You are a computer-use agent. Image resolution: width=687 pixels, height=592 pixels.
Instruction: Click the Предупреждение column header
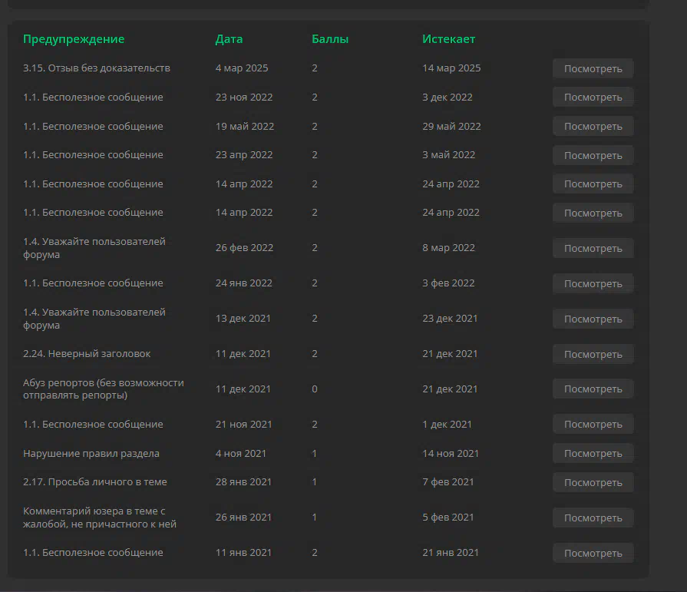click(74, 39)
